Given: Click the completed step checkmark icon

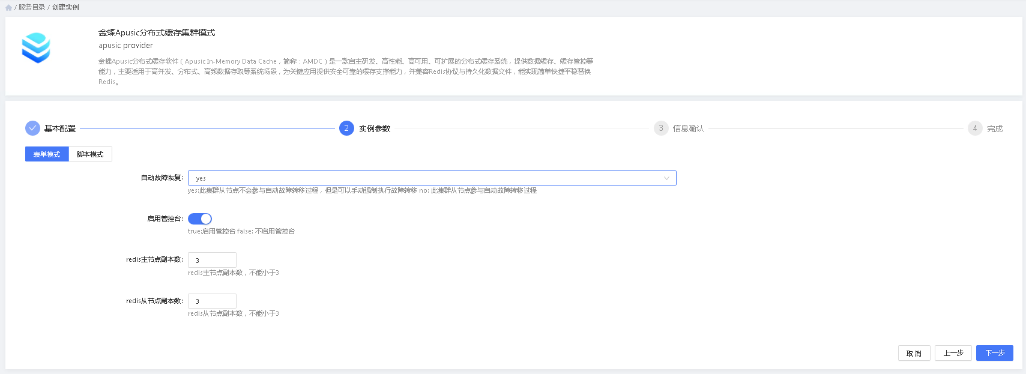Looking at the screenshot, I should click(32, 128).
